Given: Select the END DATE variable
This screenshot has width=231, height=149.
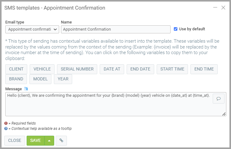Looking at the screenshot, I should pyautogui.click(x=140, y=69).
